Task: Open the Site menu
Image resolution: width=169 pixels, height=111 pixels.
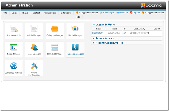Action: [x=5, y=13]
